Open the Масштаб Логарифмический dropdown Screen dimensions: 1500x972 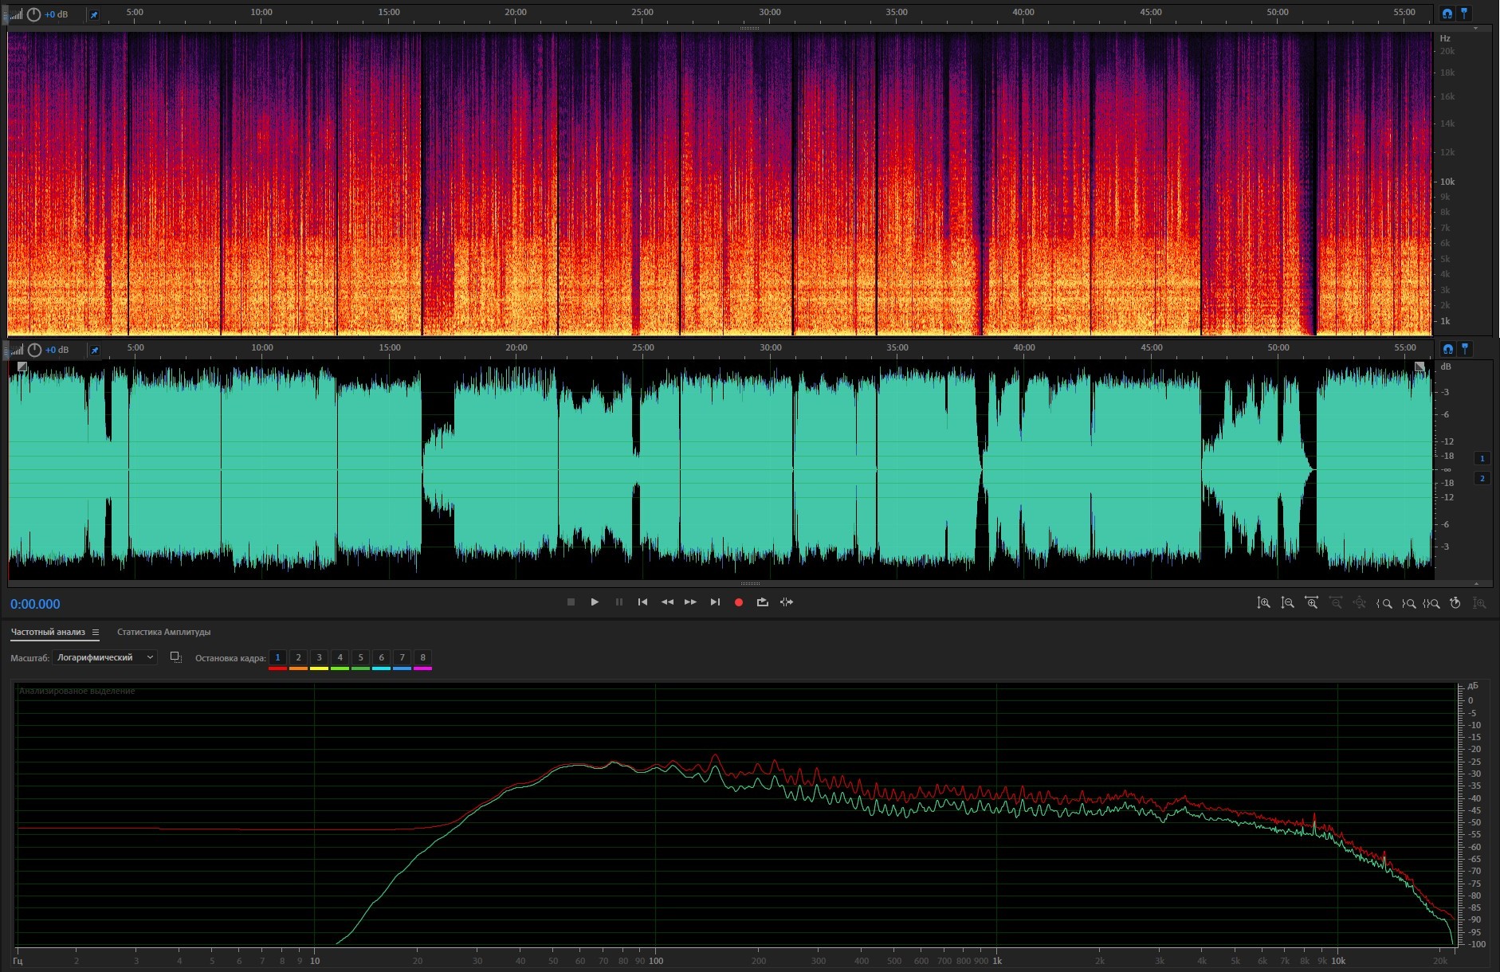point(104,657)
